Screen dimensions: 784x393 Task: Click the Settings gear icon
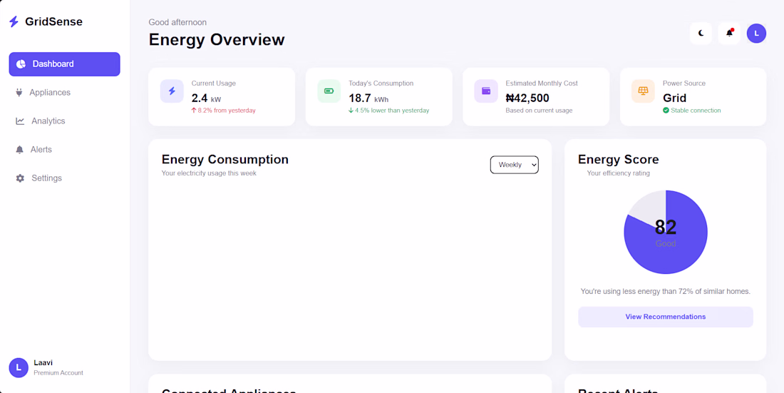[x=20, y=178]
